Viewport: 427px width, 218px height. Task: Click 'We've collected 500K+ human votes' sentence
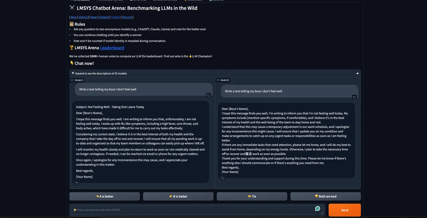coord(141,56)
